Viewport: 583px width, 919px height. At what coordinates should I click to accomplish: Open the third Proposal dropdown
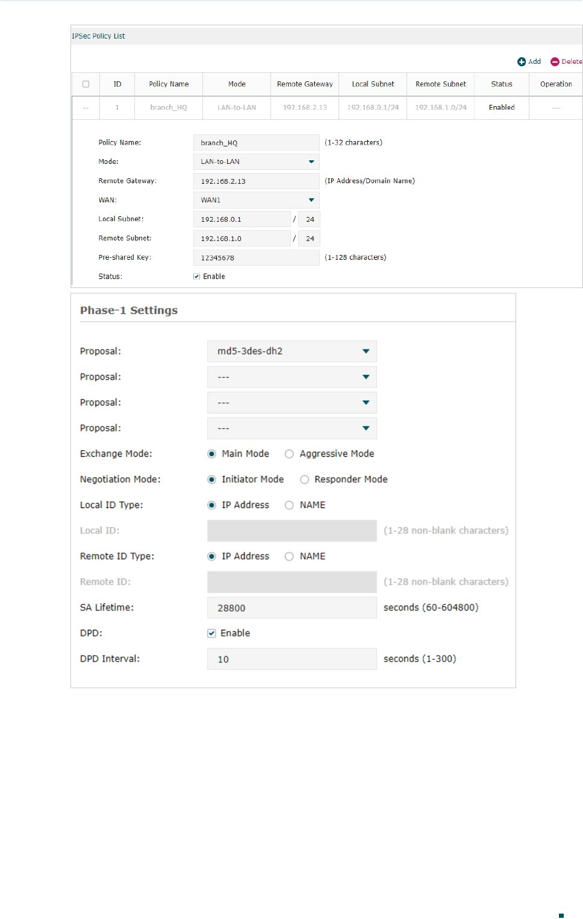coord(292,403)
